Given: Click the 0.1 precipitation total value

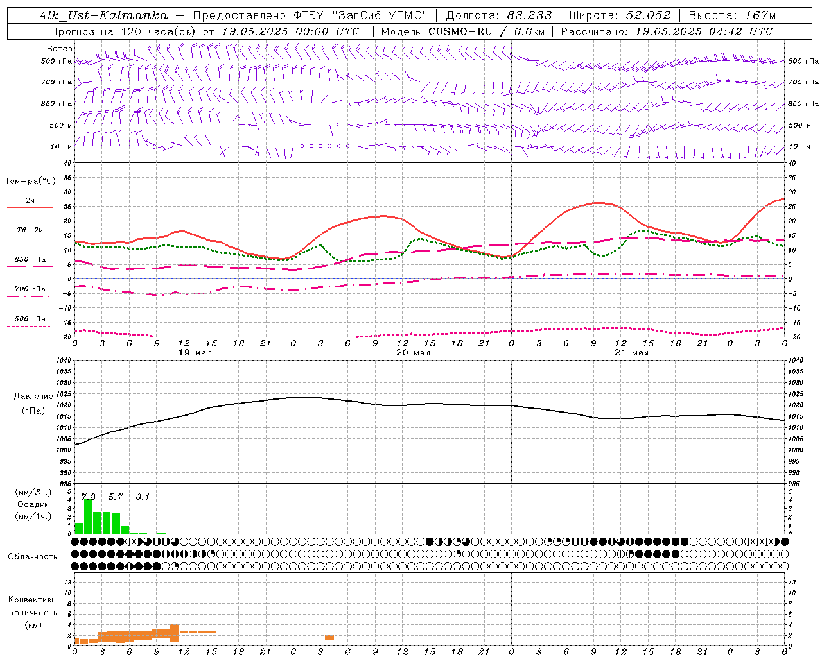Looking at the screenshot, I should [143, 497].
